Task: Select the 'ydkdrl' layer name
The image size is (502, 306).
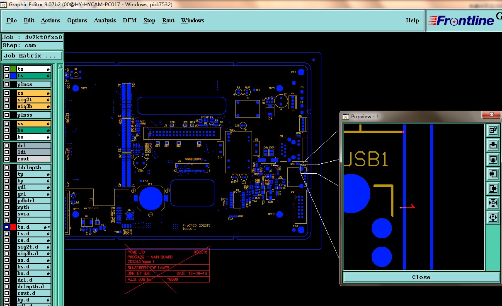Action: coord(34,201)
